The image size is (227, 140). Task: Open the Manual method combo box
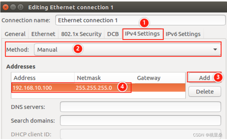click(128, 50)
